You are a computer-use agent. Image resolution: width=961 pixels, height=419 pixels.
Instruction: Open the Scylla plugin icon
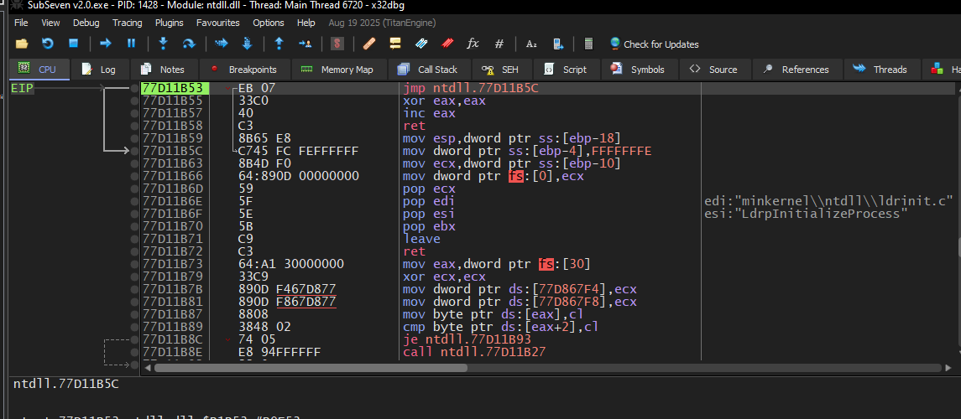point(337,44)
